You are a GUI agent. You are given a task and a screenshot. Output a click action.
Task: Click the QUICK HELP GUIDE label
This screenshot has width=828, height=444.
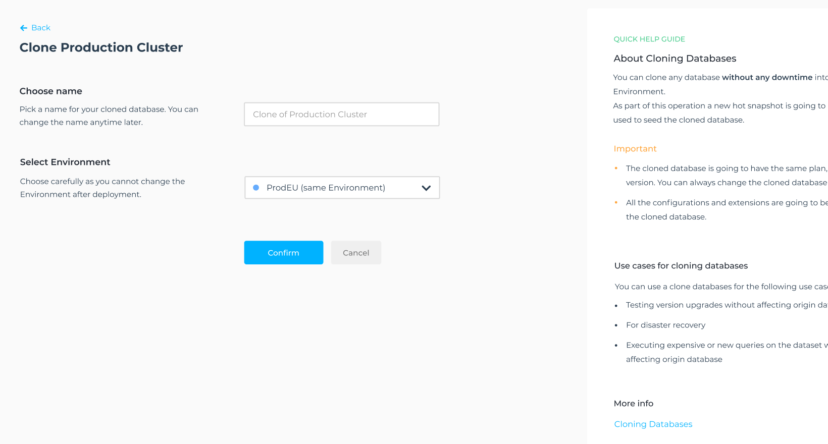[649, 39]
